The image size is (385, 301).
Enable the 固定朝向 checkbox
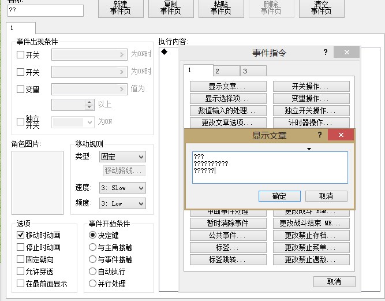(x=20, y=259)
